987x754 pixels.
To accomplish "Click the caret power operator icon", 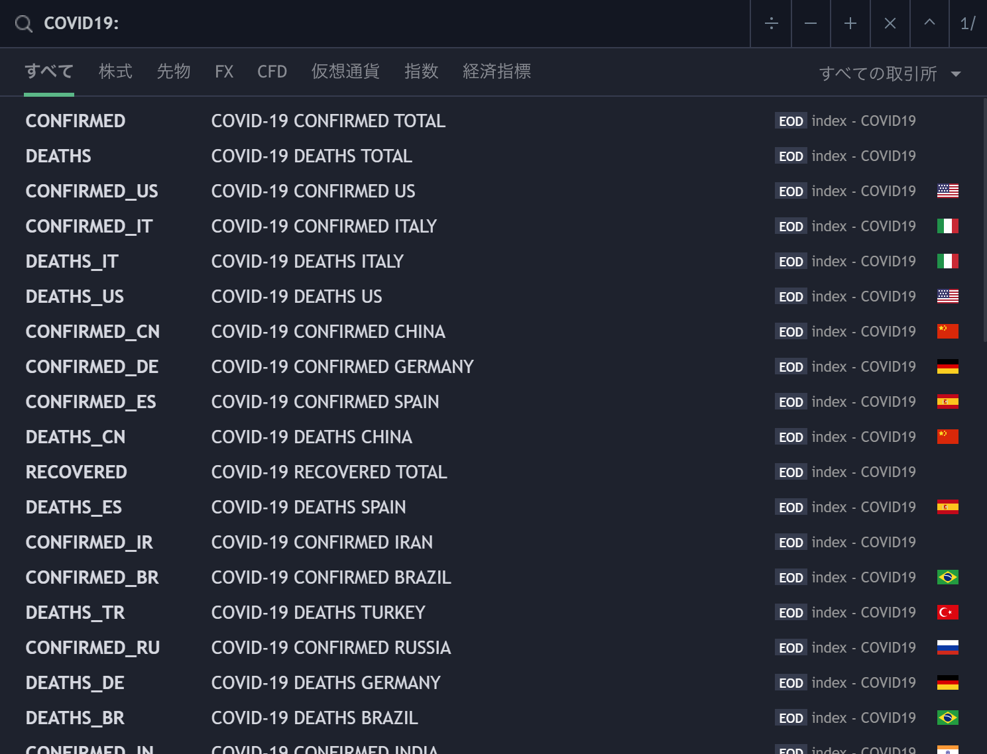I will click(x=929, y=24).
